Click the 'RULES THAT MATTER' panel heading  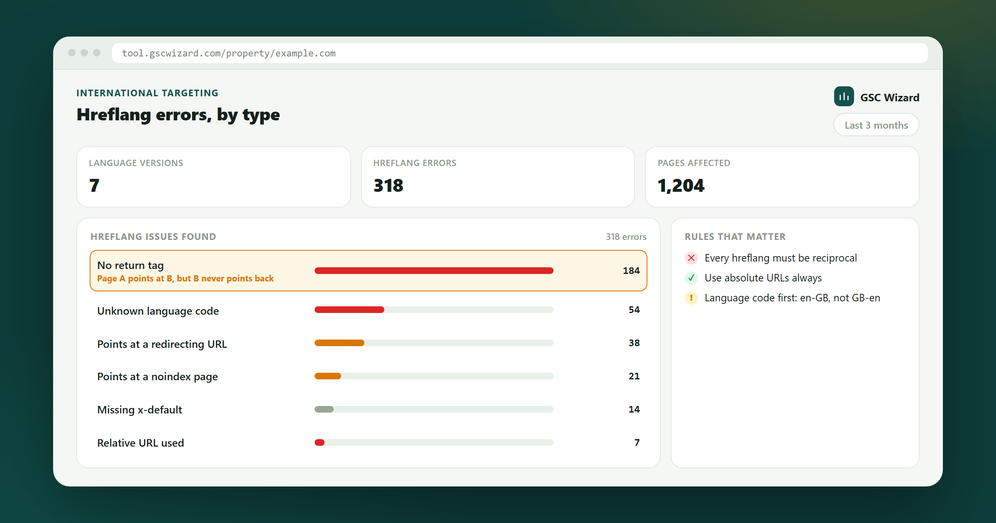tap(735, 237)
